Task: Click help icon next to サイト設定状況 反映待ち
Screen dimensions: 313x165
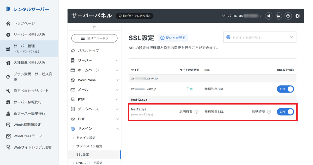Action: 196,112
